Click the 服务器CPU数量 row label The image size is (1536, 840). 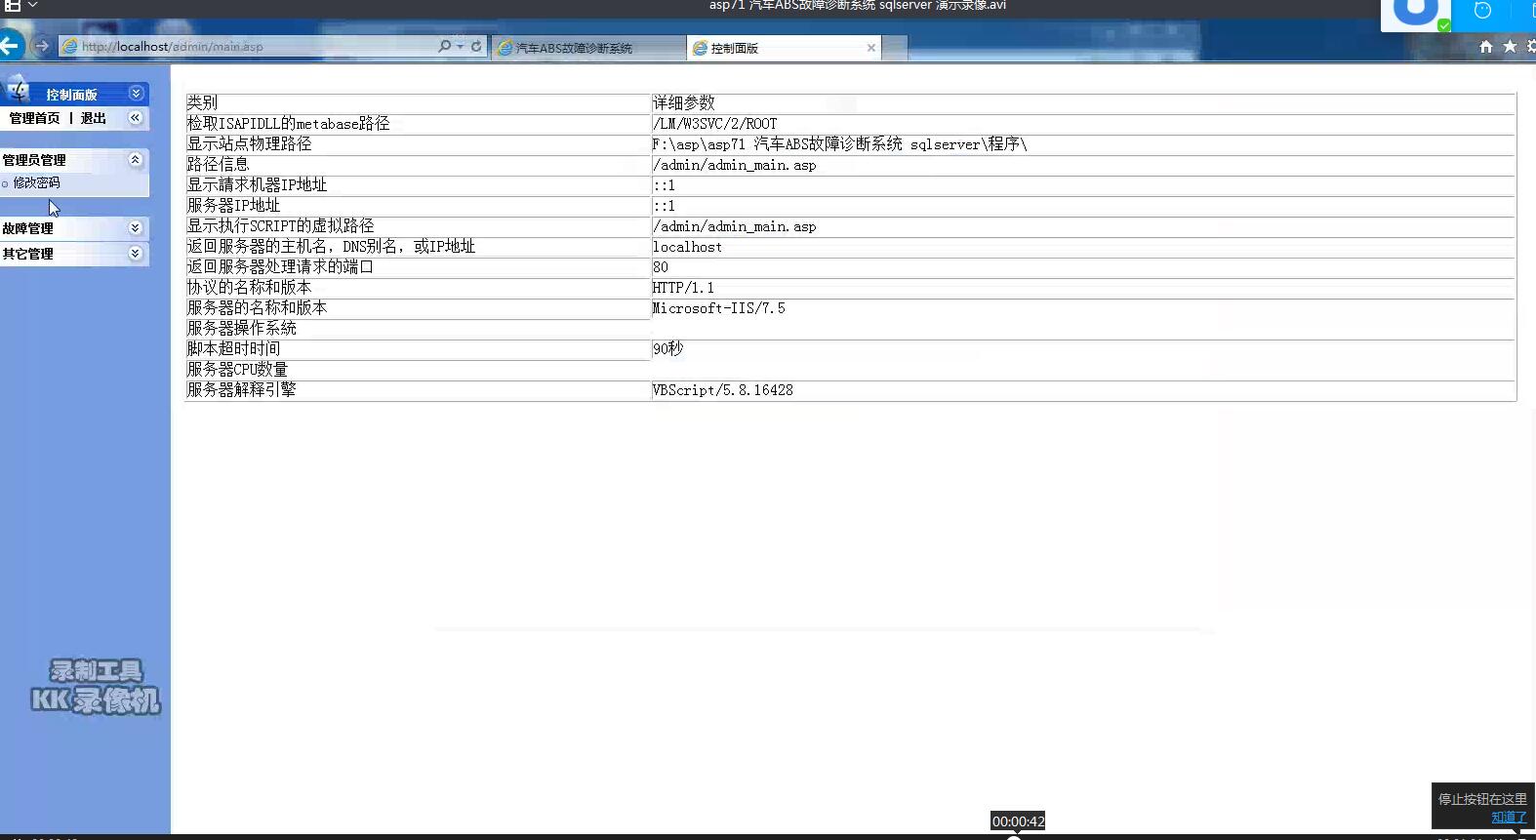237,369
